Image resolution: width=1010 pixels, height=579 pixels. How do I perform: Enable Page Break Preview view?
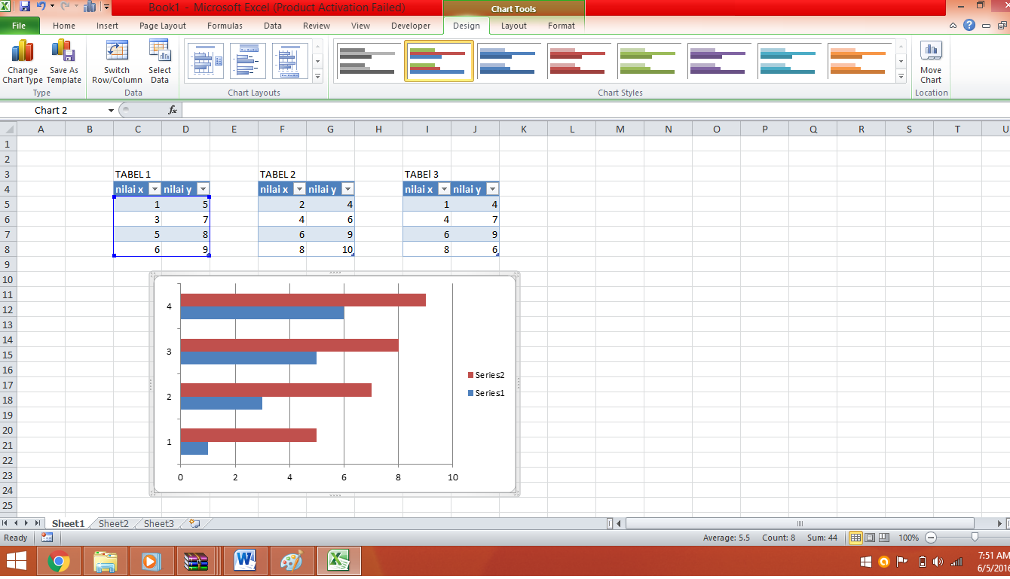click(883, 537)
